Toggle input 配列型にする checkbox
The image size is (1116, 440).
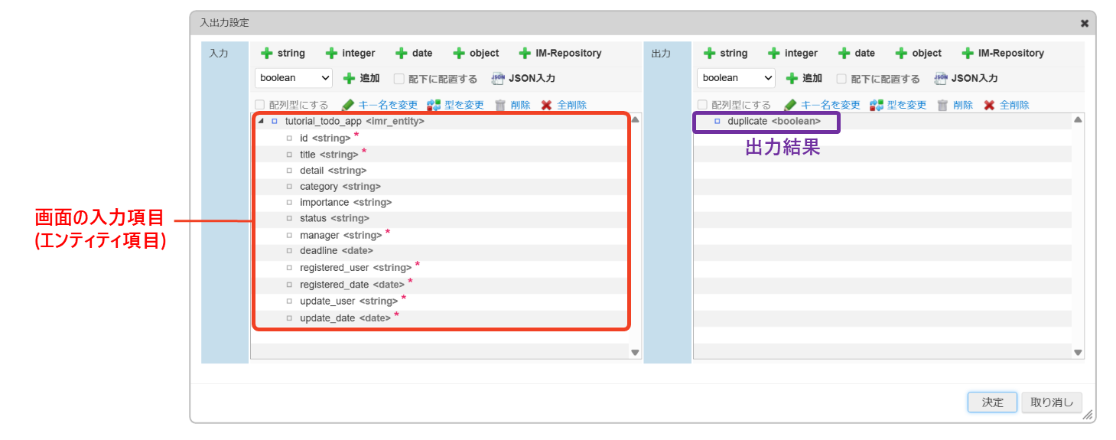(x=260, y=105)
